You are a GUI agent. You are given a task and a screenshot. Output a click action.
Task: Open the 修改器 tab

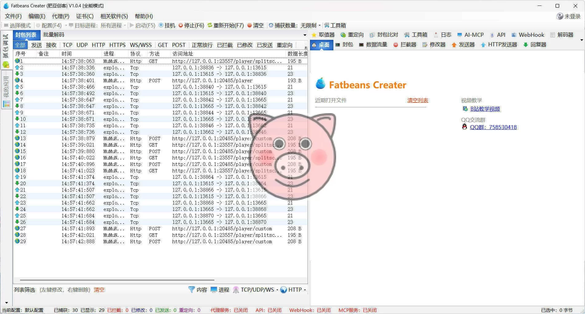pos(434,45)
